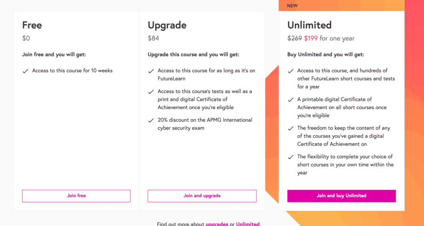Click the $199 discounted price

(311, 38)
